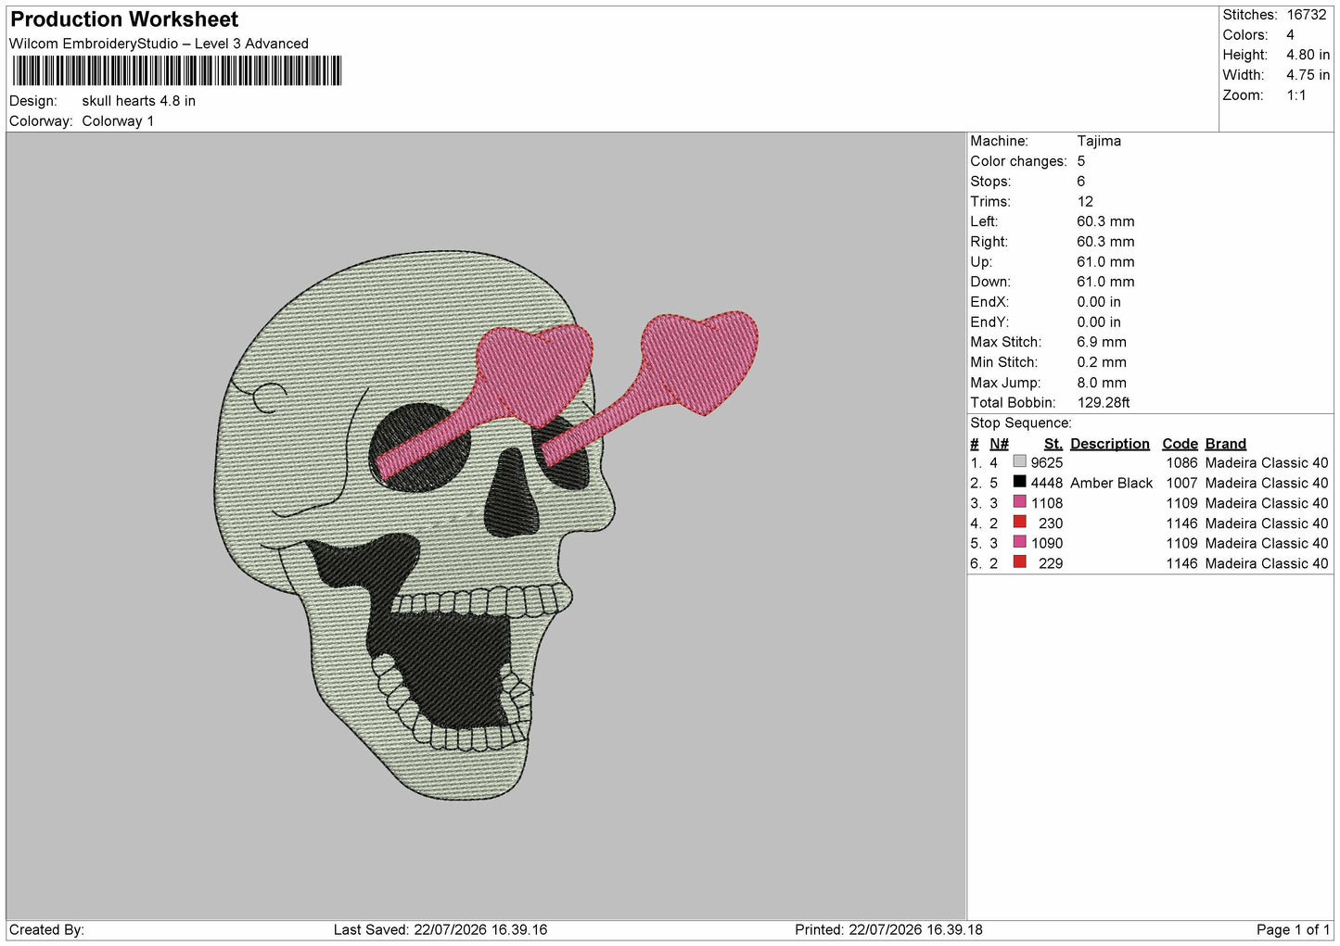
Task: Click the pink swatch for 1090 stitches
Action: tap(1019, 542)
